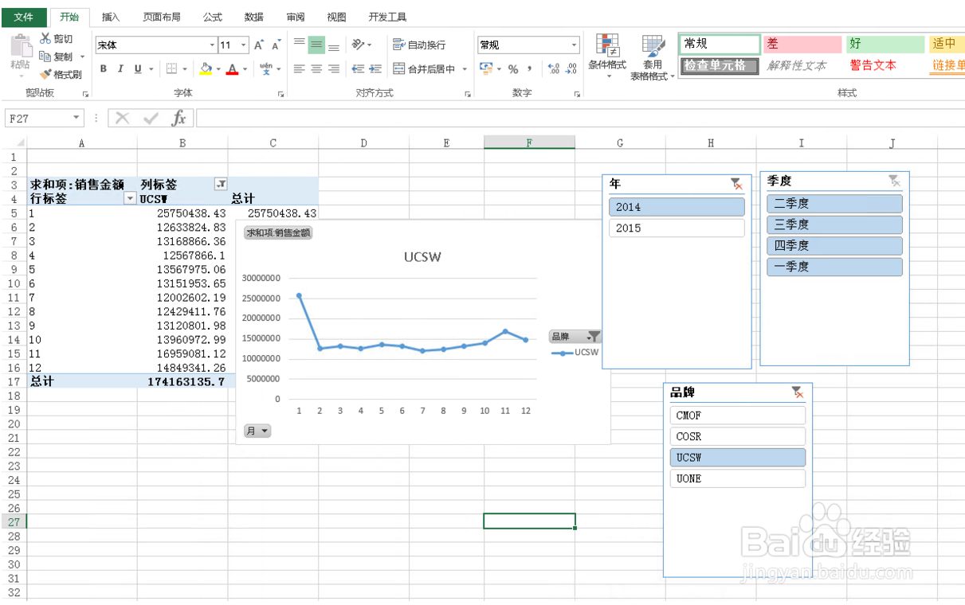This screenshot has width=965, height=605.
Task: Decrease decimal places
Action: tap(572, 69)
